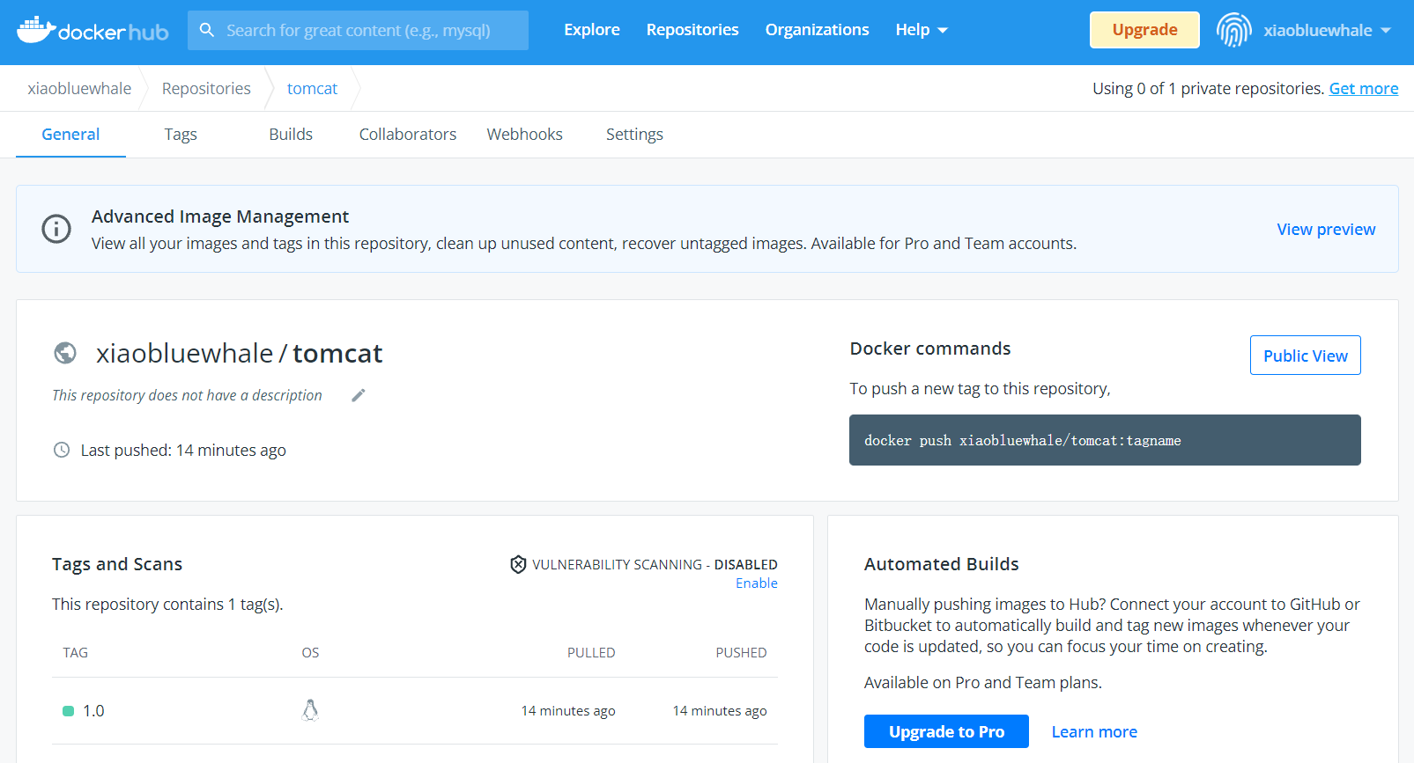Click the TAG column header
Image resolution: width=1414 pixels, height=763 pixels.
[x=75, y=653]
